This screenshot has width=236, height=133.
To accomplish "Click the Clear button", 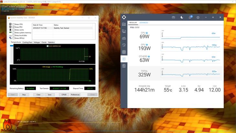I will 38,94.
